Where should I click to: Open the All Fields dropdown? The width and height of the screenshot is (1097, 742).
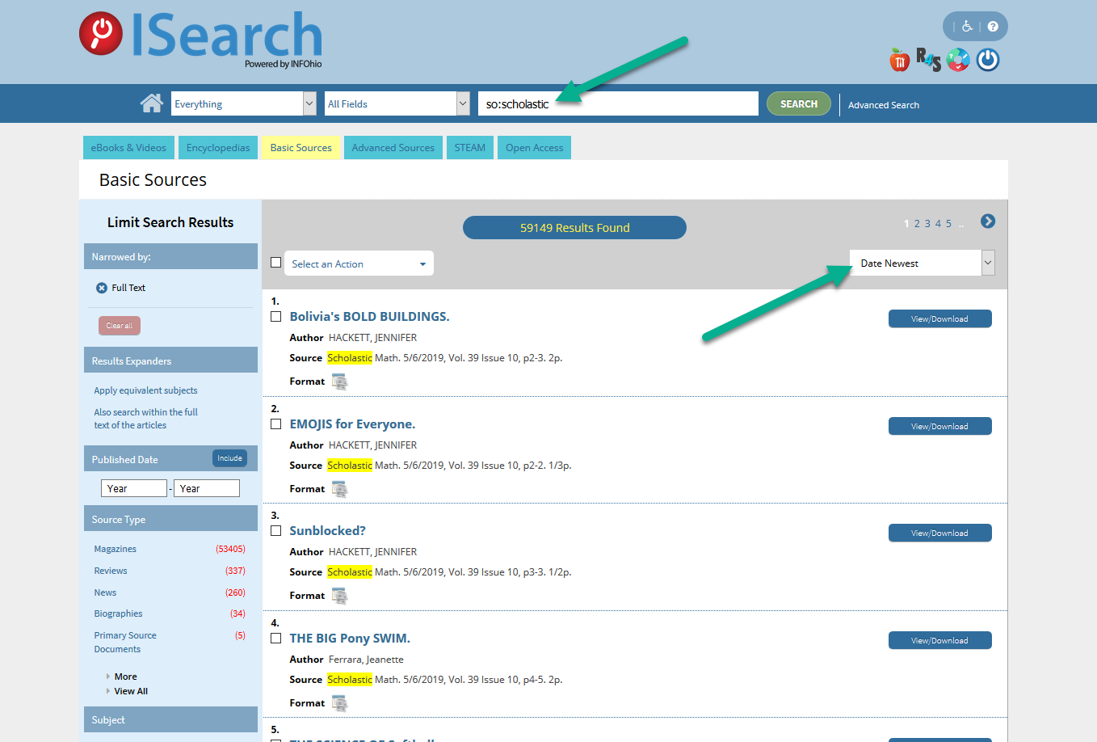pos(397,103)
